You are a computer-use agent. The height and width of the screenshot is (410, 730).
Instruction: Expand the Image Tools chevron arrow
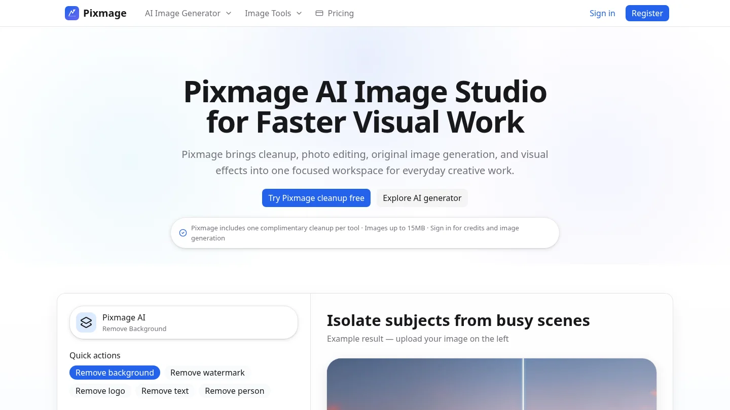tap(299, 13)
